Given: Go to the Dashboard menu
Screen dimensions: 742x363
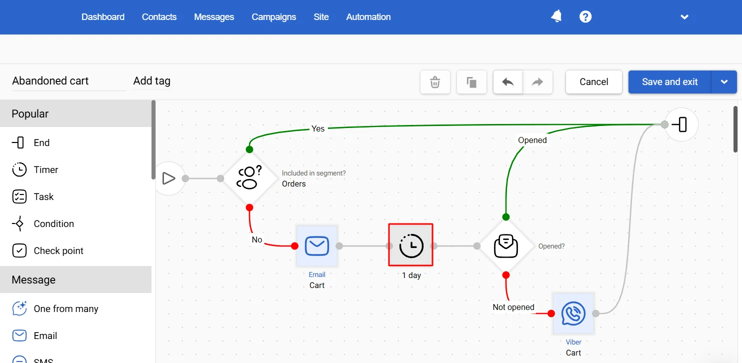Looking at the screenshot, I should pyautogui.click(x=103, y=17).
